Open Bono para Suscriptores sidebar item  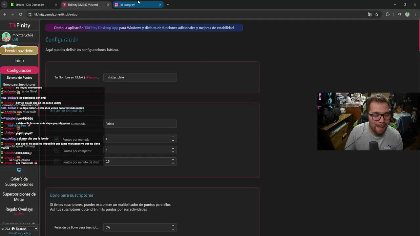point(19,85)
